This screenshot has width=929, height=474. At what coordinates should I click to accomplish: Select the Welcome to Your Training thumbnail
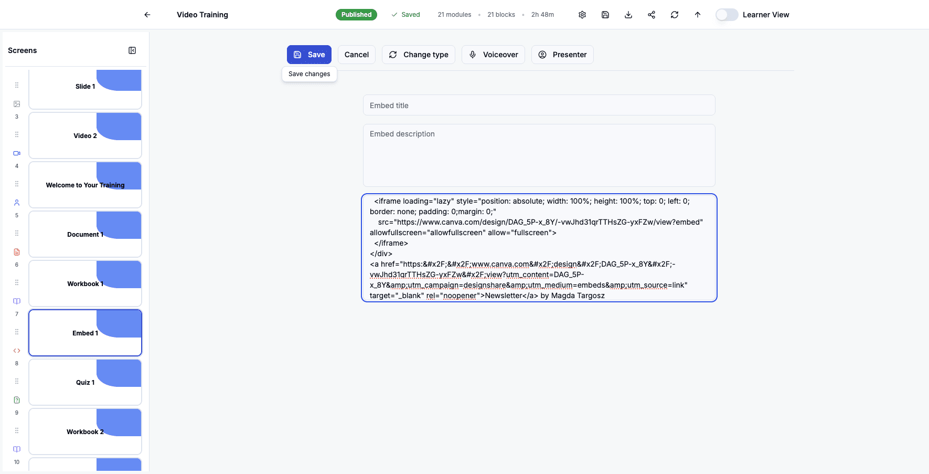pos(84,185)
